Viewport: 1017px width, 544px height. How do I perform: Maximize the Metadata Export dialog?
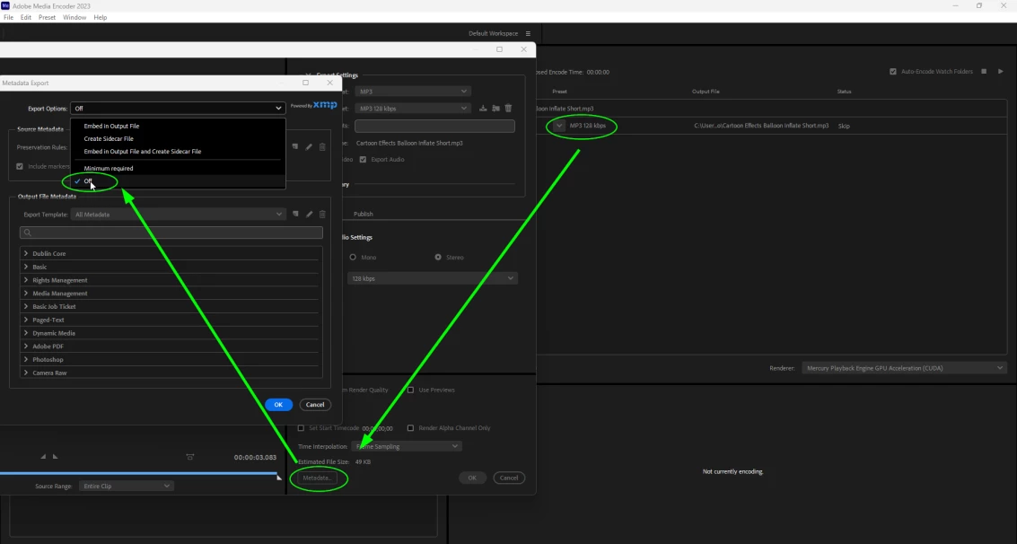[x=305, y=83]
